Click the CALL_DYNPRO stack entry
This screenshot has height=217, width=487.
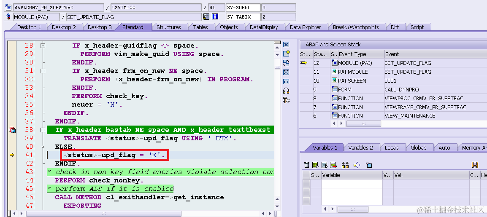pos(401,90)
